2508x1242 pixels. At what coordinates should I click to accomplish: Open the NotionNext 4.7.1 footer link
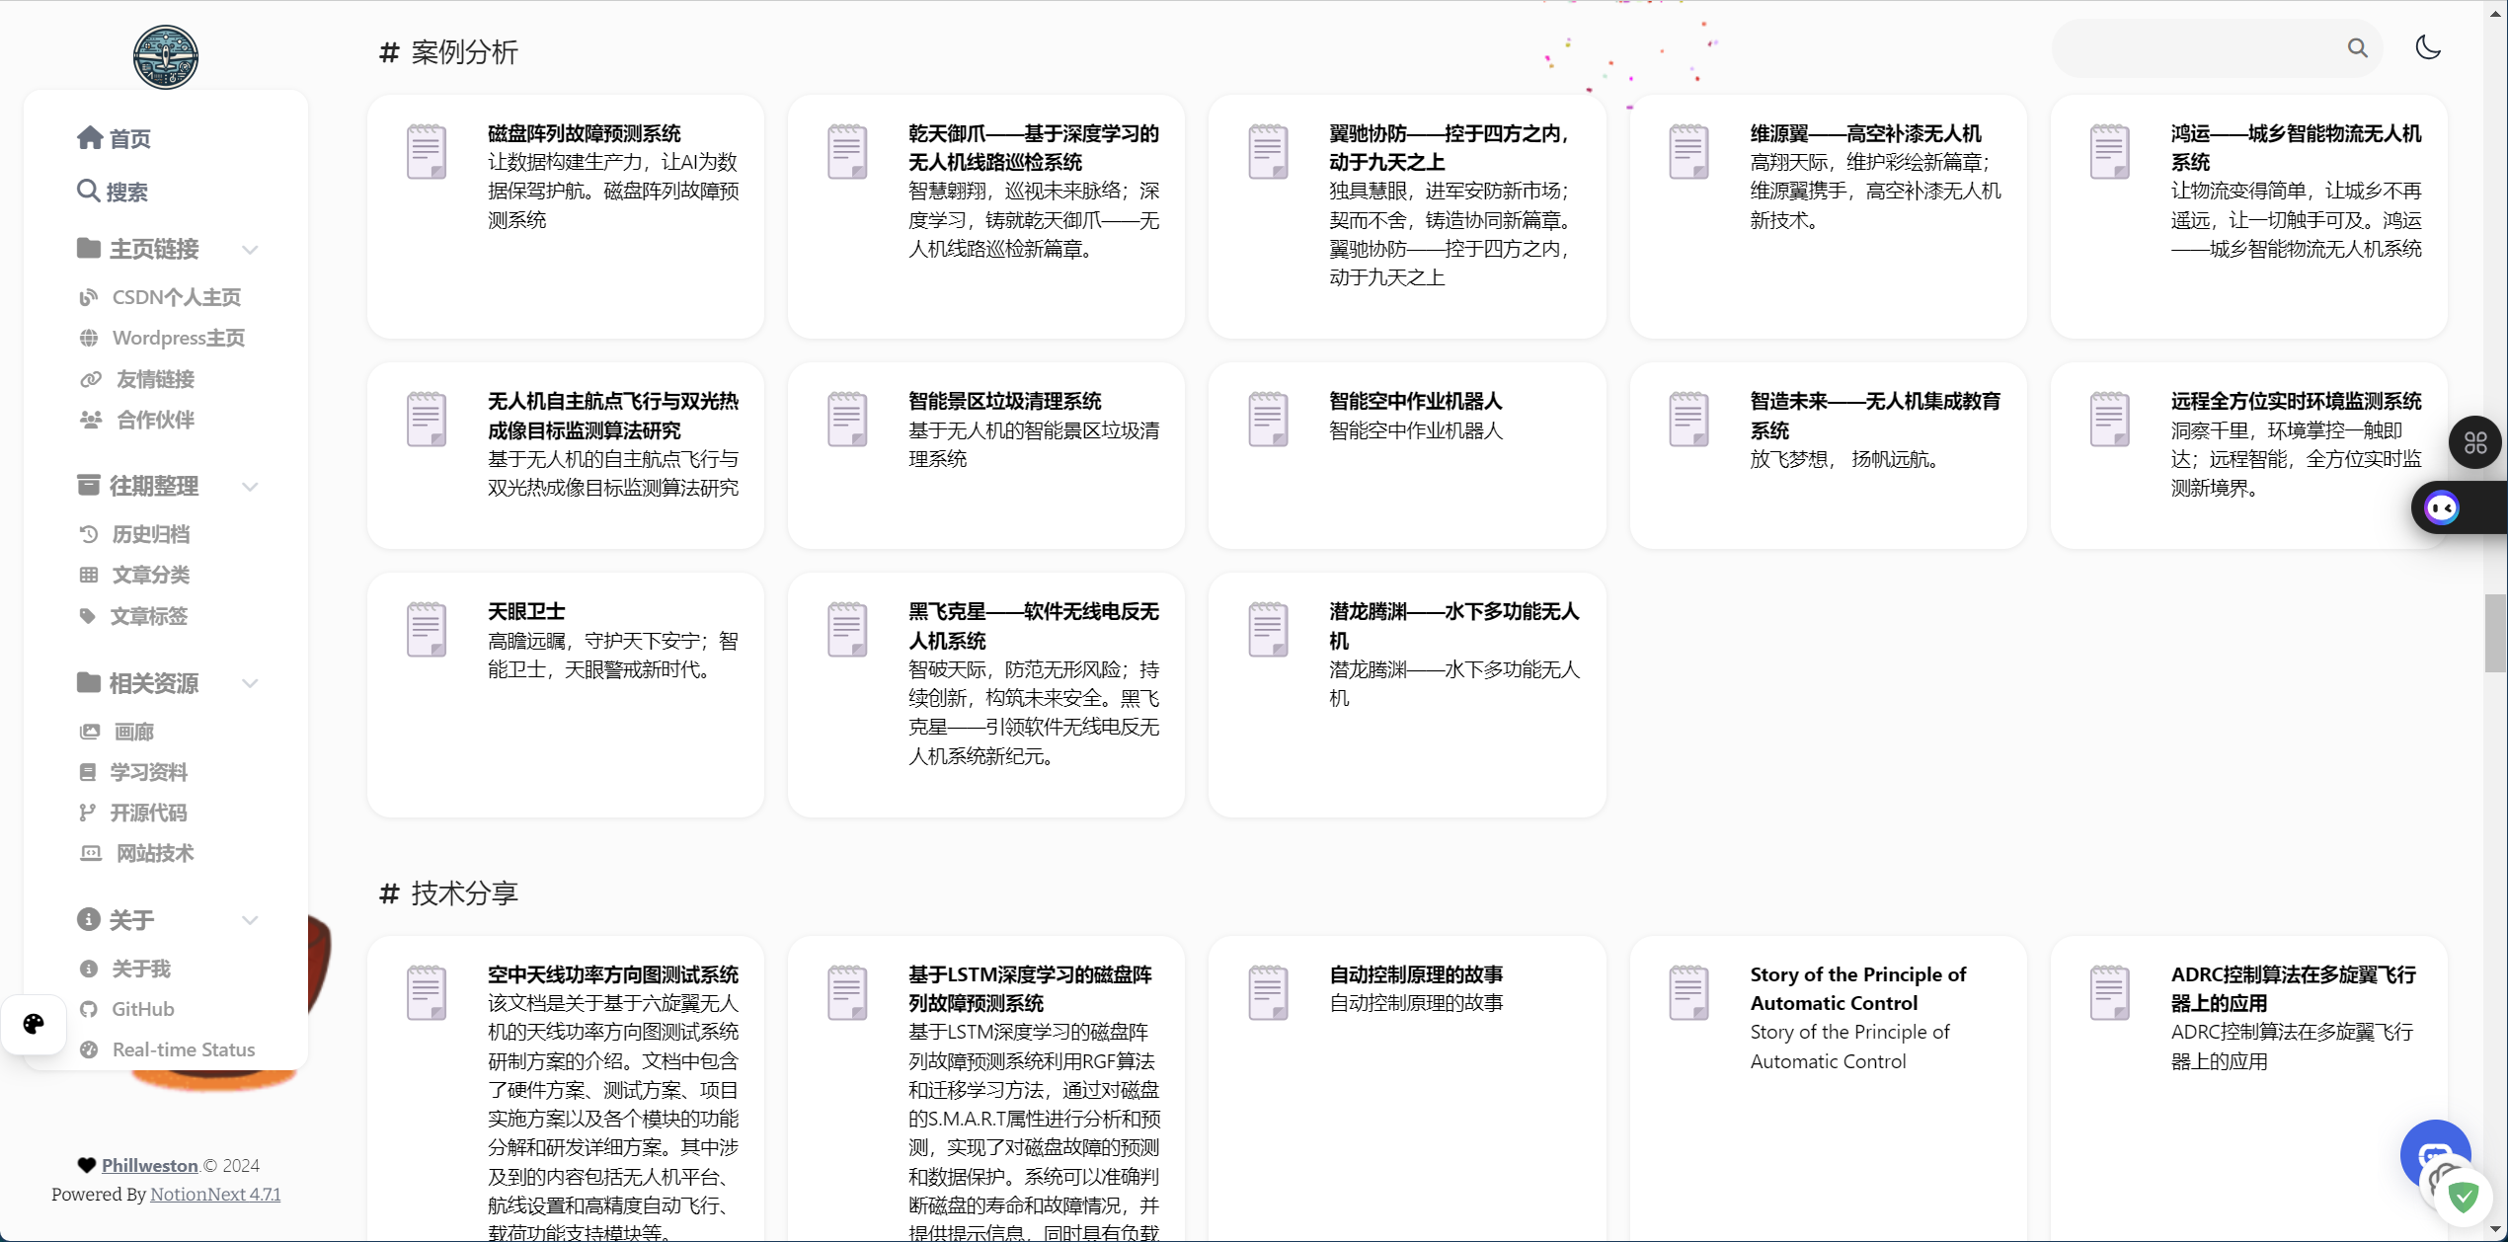[x=215, y=1194]
